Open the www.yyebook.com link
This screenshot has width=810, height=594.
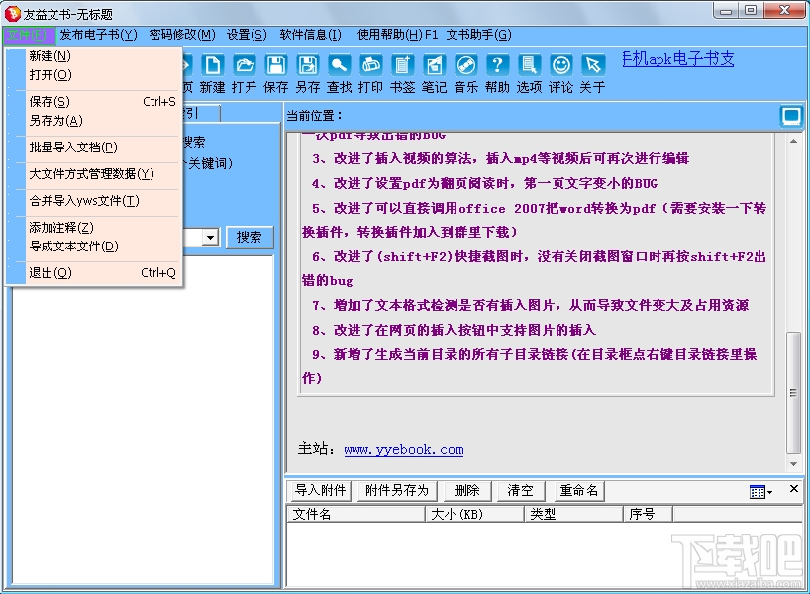click(404, 449)
